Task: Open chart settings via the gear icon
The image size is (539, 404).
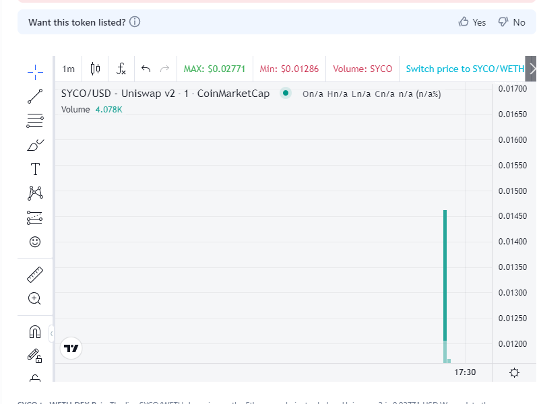Action: click(x=514, y=372)
